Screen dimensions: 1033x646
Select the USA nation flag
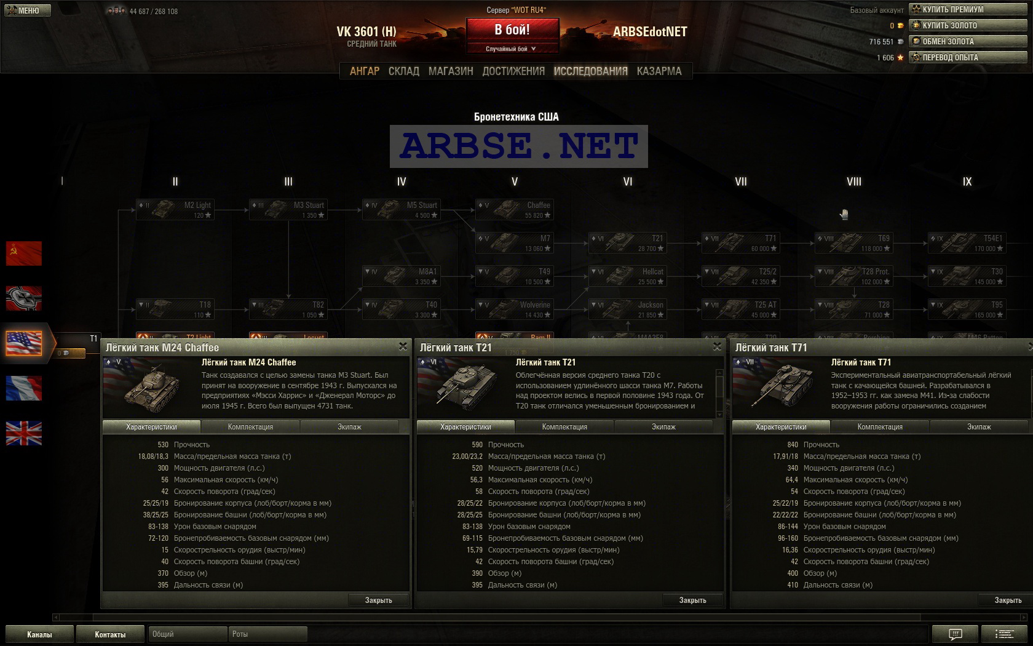click(x=24, y=343)
